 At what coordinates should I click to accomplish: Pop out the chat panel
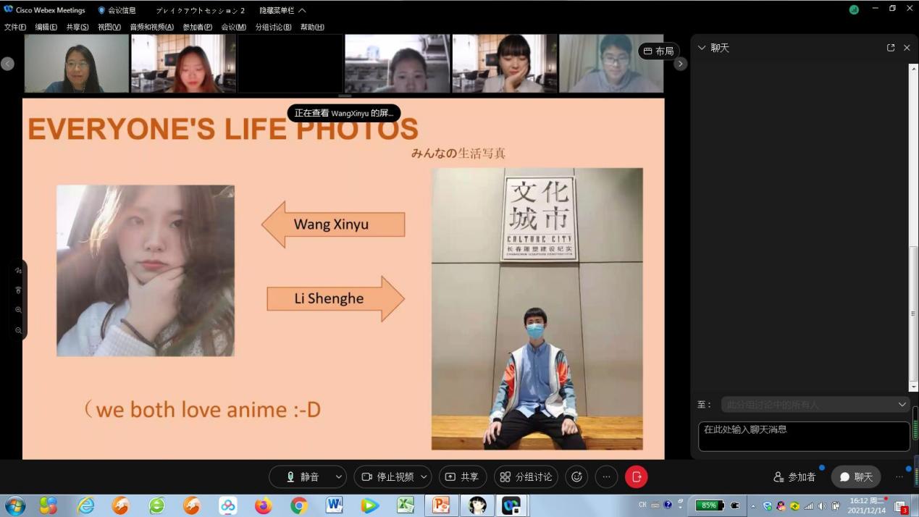(890, 48)
